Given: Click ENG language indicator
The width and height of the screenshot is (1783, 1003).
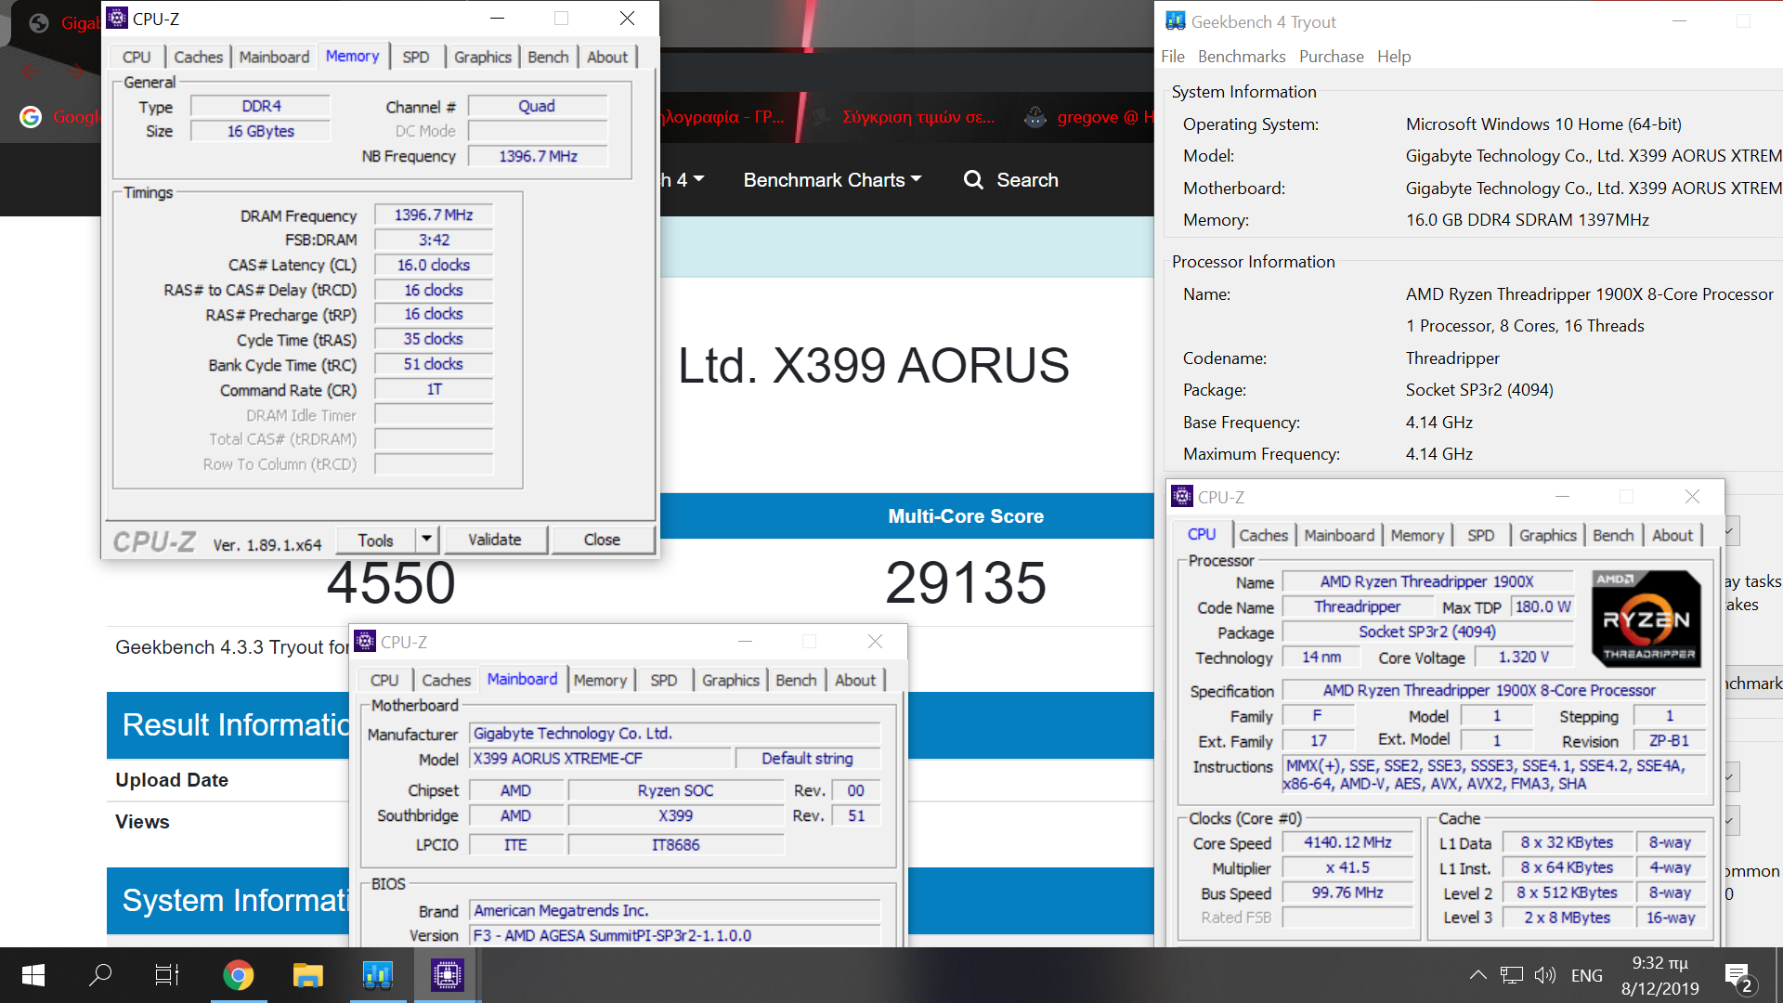Looking at the screenshot, I should tap(1587, 975).
